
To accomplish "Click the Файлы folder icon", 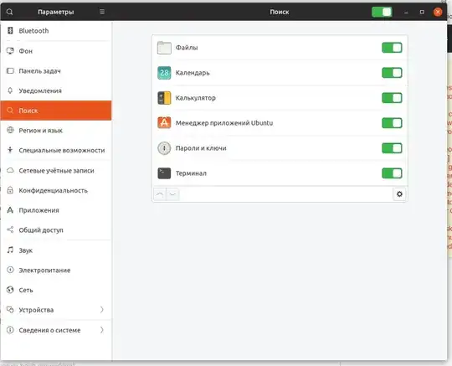I will pos(164,48).
